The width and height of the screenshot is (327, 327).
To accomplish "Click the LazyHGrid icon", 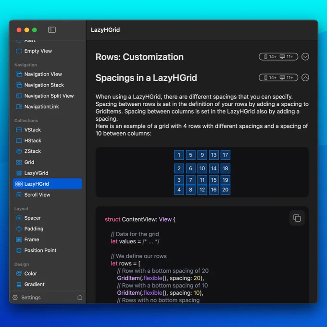I will (x=19, y=184).
